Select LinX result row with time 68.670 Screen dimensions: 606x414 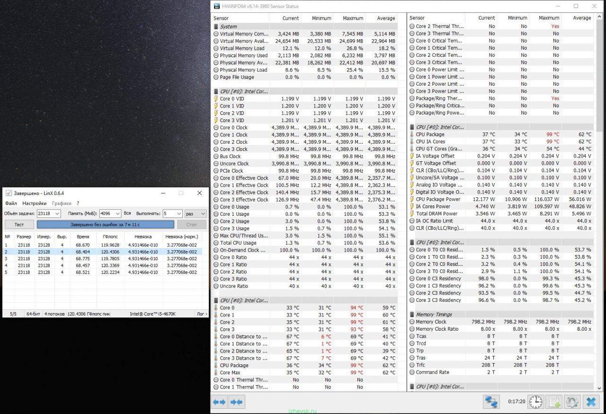103,245
